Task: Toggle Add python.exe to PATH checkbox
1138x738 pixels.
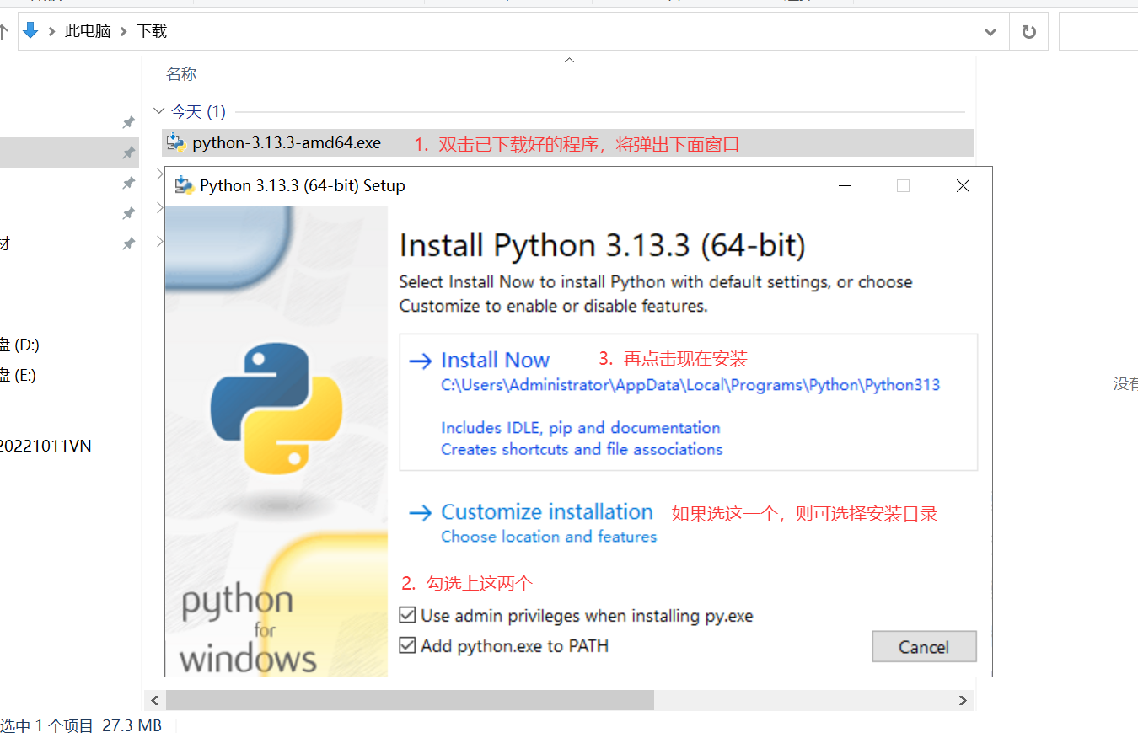Action: [408, 646]
